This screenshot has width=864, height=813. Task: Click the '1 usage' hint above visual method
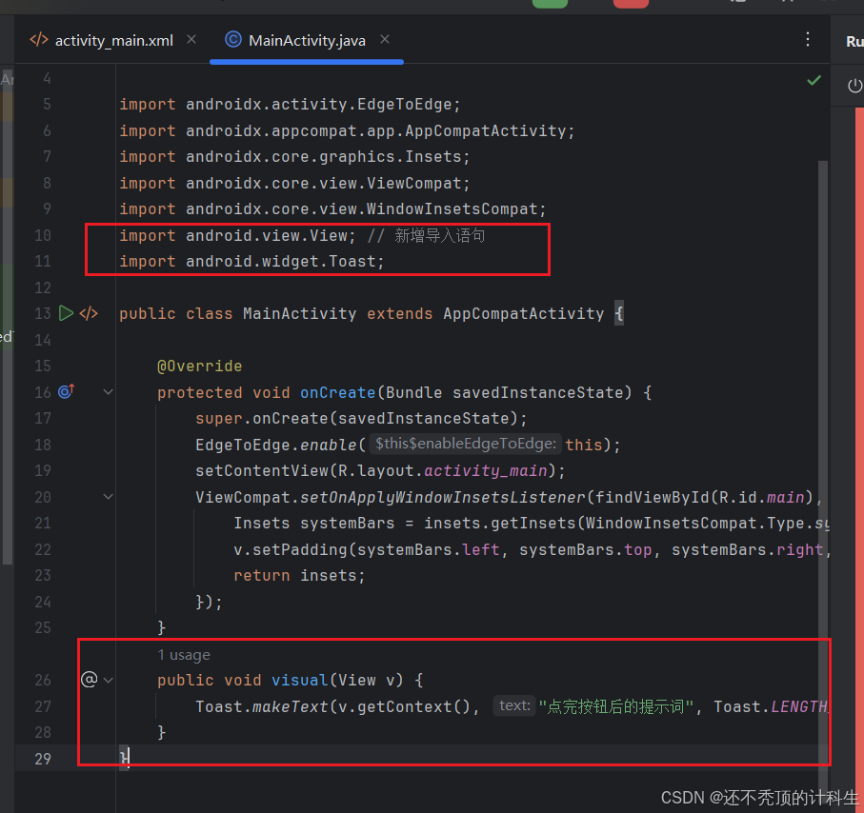[184, 655]
